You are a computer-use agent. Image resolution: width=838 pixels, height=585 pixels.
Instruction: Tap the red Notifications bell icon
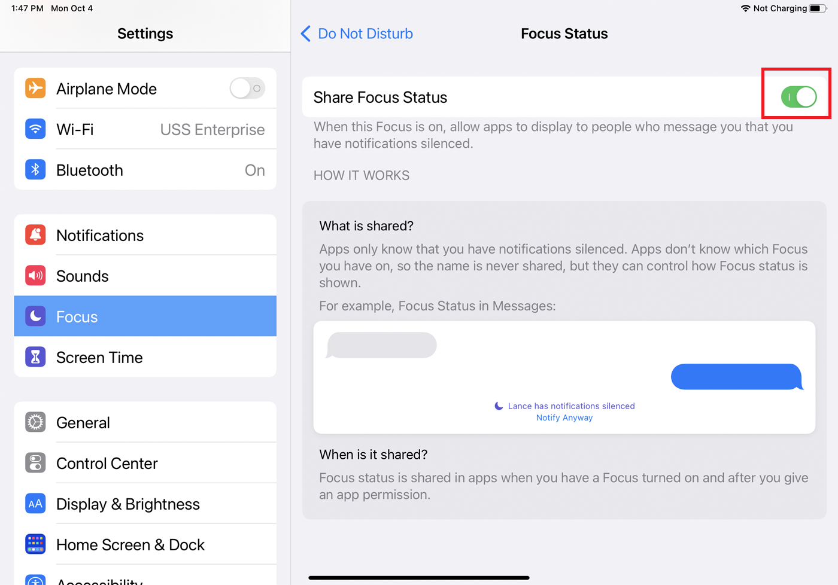click(x=35, y=234)
